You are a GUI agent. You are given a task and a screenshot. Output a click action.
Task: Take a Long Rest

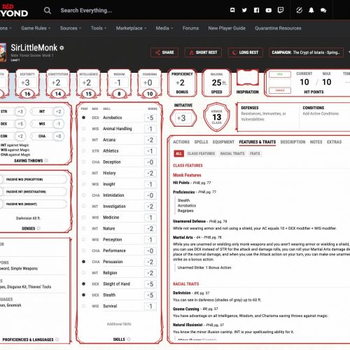tap(245, 52)
